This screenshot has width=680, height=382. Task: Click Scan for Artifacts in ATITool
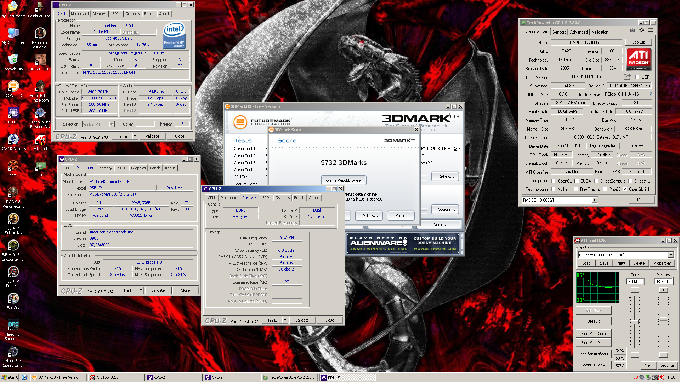(593, 354)
